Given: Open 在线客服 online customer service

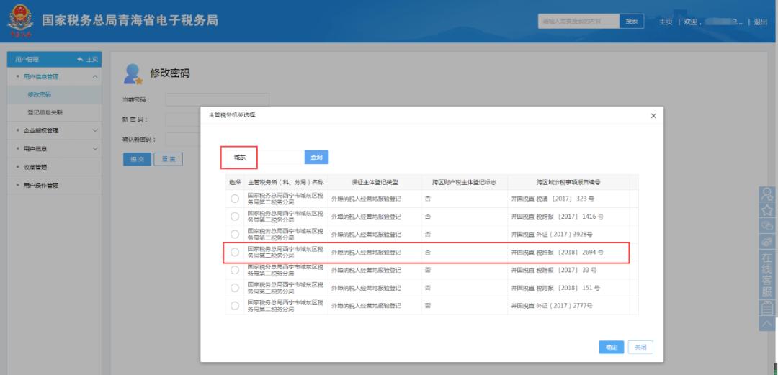Looking at the screenshot, I should 767,274.
